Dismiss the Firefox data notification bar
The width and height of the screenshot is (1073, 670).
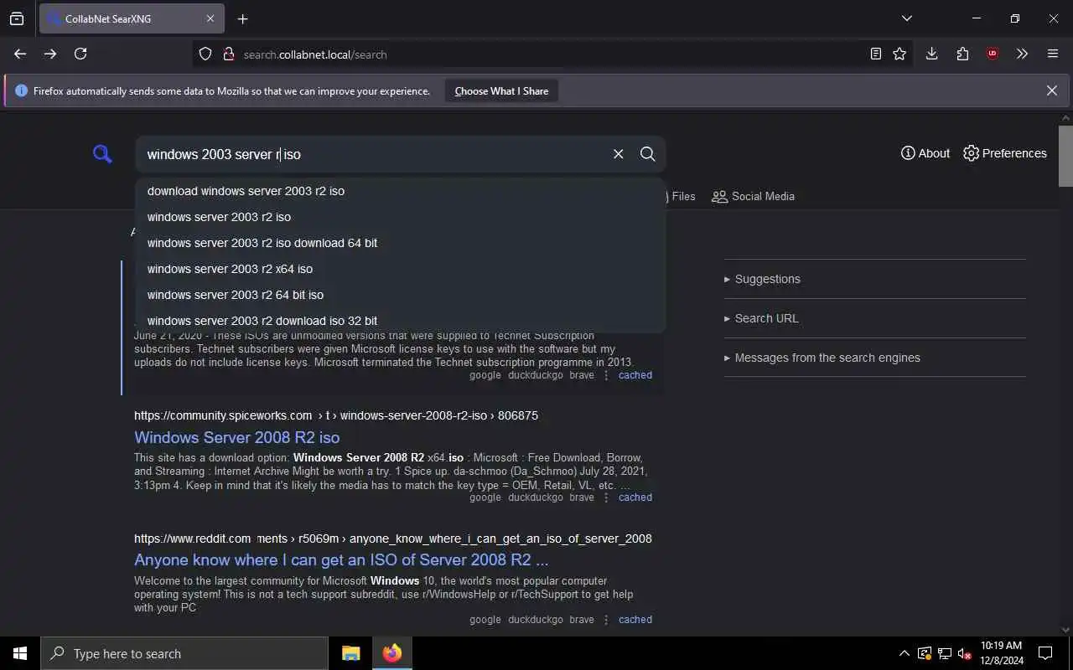tap(1051, 90)
